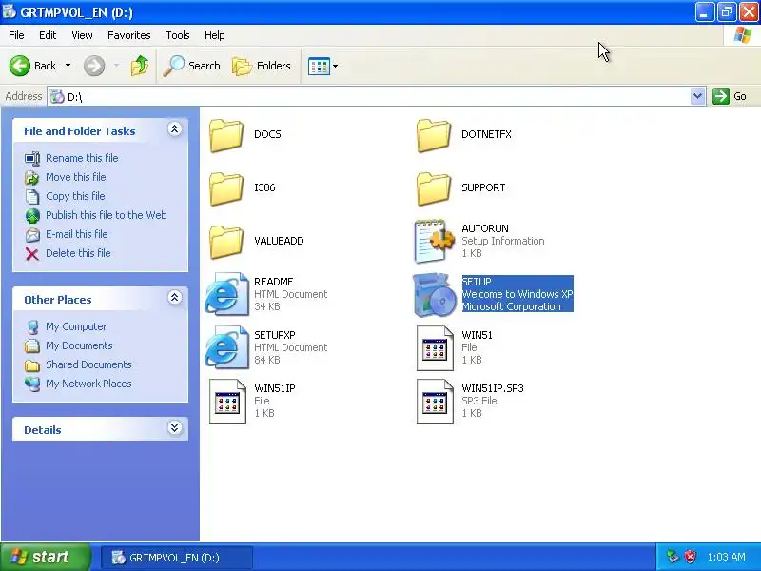761x571 pixels.
Task: Select the I386 folder icon
Action: (x=226, y=188)
